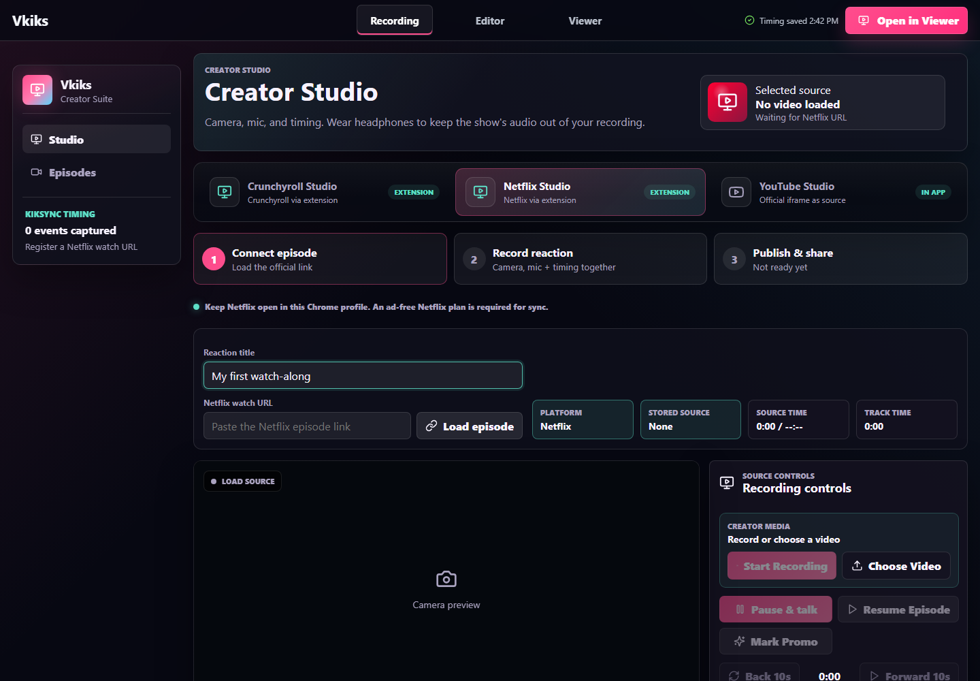Click the Start Recording button
This screenshot has width=980, height=681.
[782, 566]
